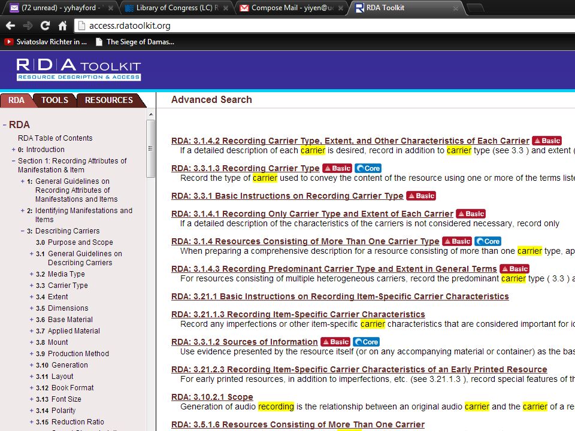
Task: Open result RDA: 3.1.4.1 Recording Only Carrier Type
Action: (312, 214)
